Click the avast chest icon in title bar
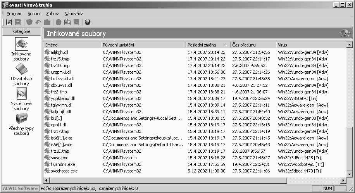This screenshot has width=355, height=193. [x=5, y=5]
